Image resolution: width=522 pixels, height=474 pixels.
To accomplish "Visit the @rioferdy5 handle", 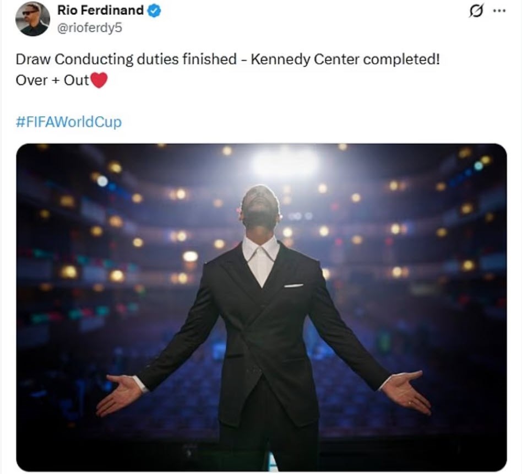I will pos(90,28).
